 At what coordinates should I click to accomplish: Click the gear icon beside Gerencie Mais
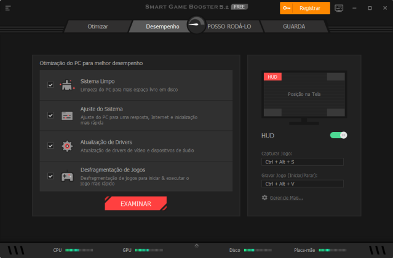coord(264,198)
